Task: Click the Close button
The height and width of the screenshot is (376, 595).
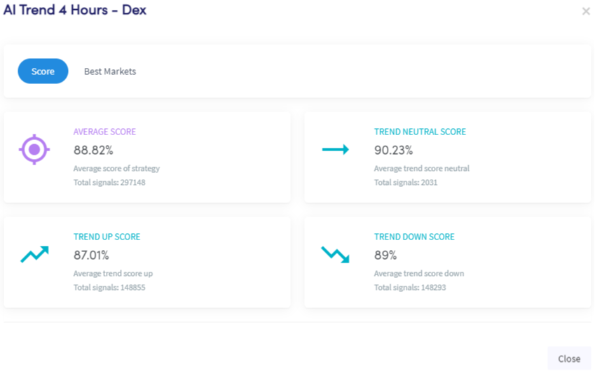Action: click(569, 358)
